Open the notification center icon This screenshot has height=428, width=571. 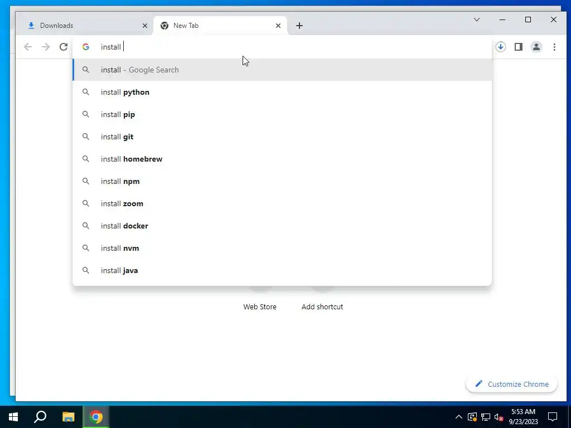[x=553, y=417]
